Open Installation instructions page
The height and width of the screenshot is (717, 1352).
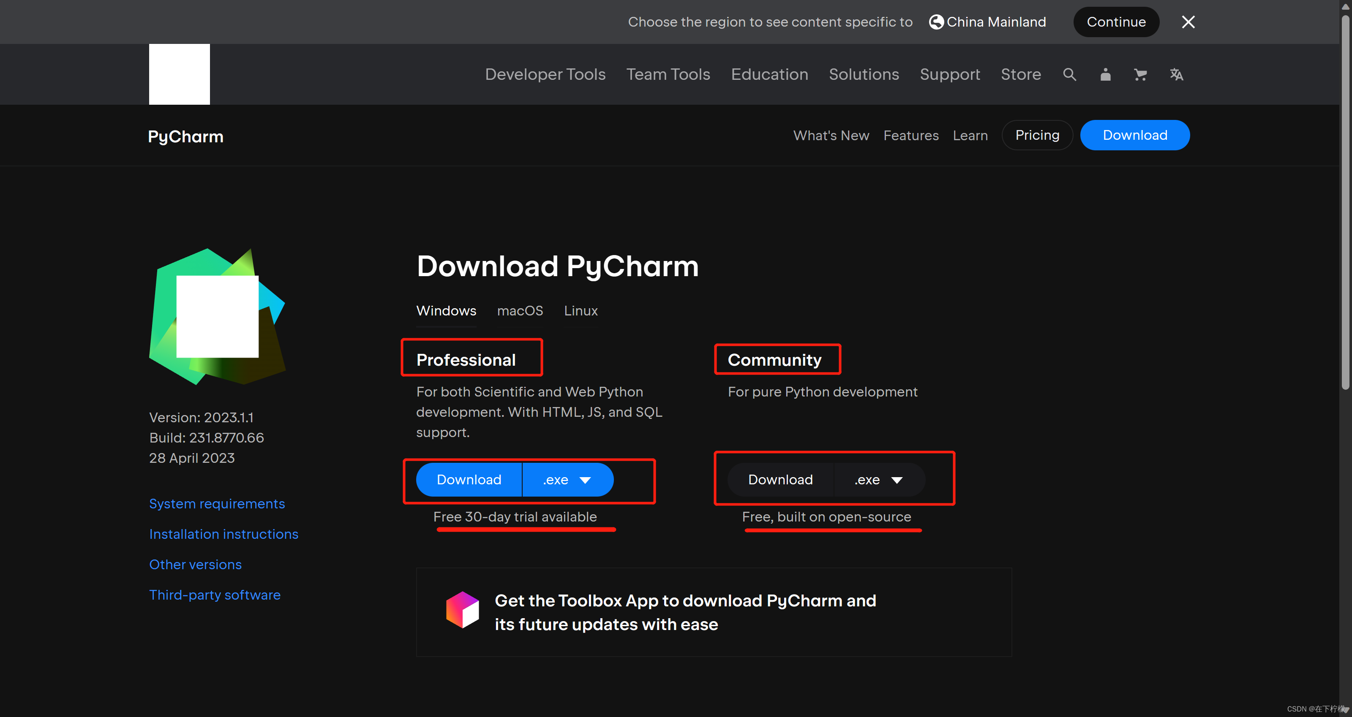point(224,534)
